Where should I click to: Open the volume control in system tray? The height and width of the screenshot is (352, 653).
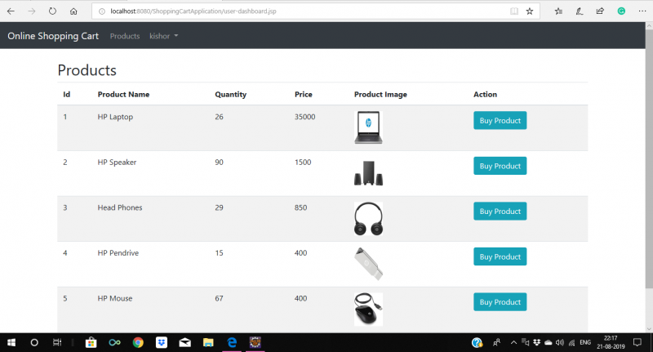click(x=560, y=342)
